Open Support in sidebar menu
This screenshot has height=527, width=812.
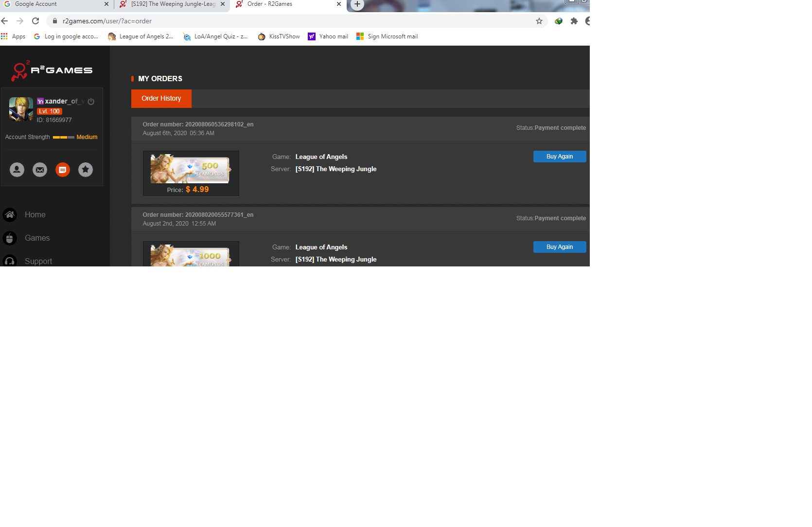[x=38, y=261]
